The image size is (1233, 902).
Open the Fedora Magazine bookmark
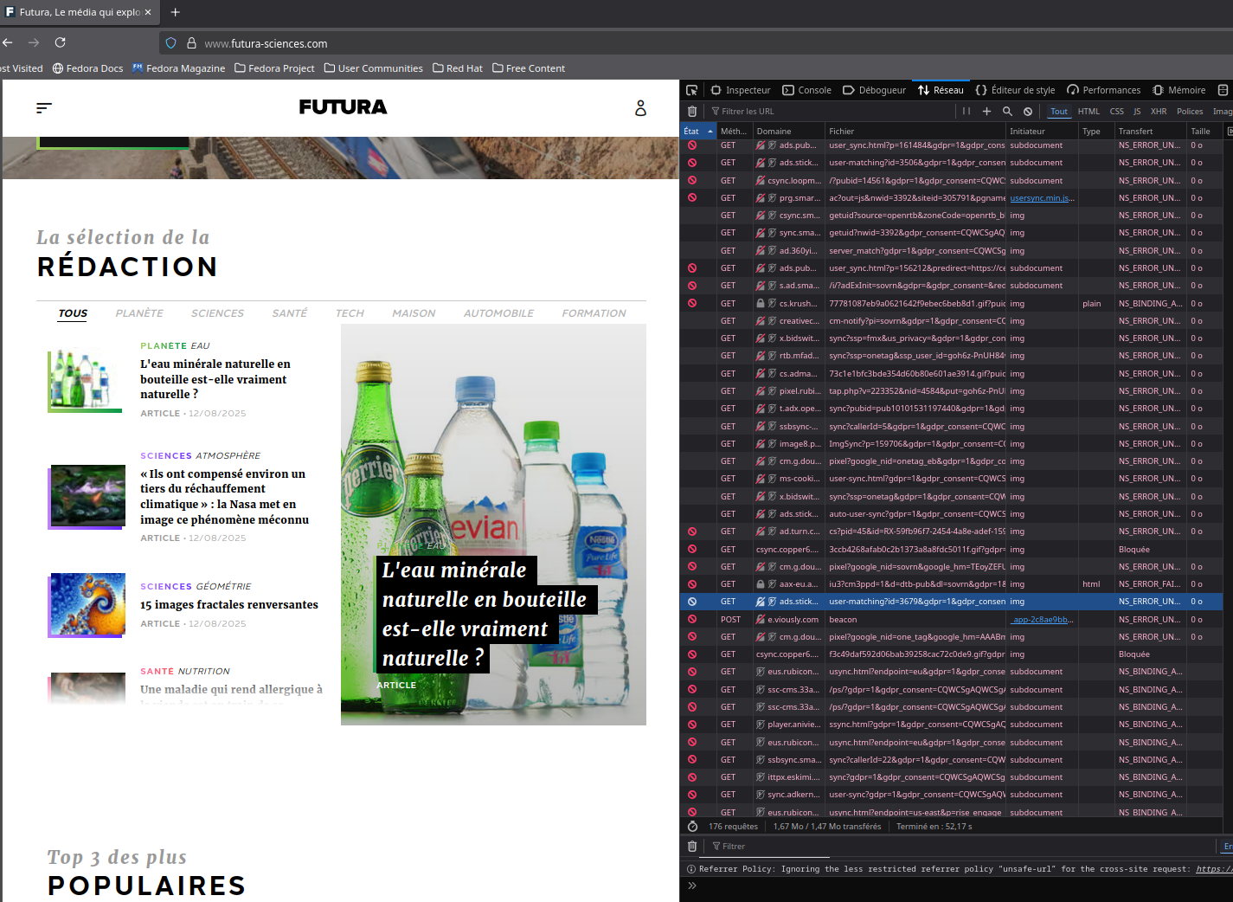pos(178,68)
